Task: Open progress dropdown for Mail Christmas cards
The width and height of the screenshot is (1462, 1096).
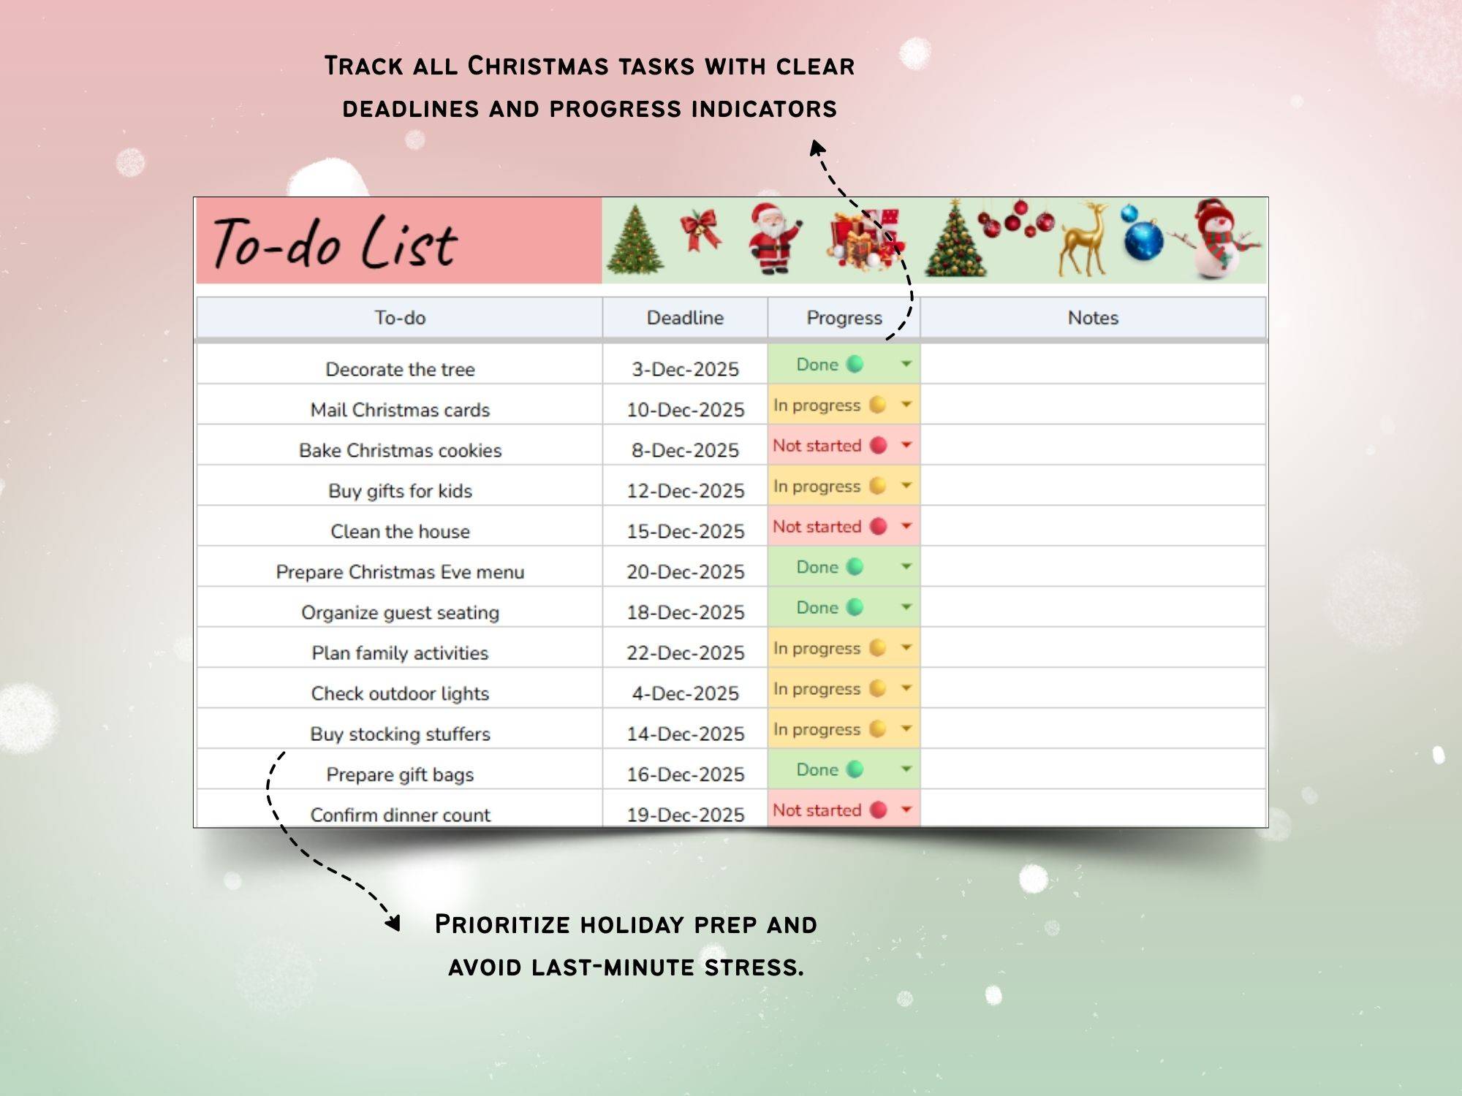Action: [x=906, y=404]
